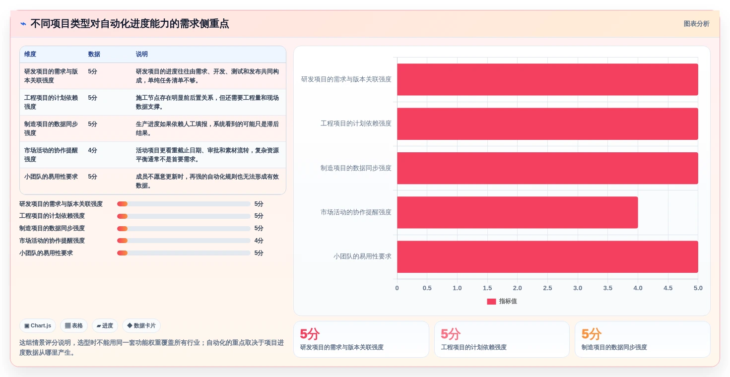Click the title 不同项目类型对自动化进度能力的需求侧重点

(130, 24)
